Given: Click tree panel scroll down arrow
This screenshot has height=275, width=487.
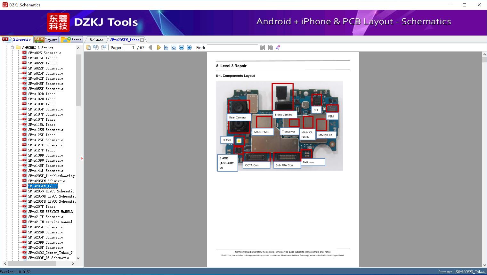Looking at the screenshot, I should [78, 258].
